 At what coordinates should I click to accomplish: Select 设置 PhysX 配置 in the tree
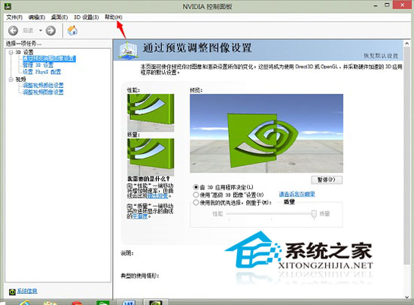pos(41,71)
